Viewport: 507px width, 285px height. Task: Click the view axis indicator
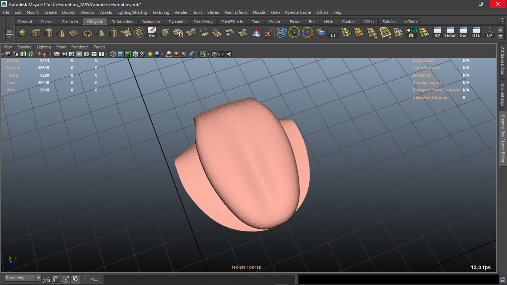click(12, 261)
